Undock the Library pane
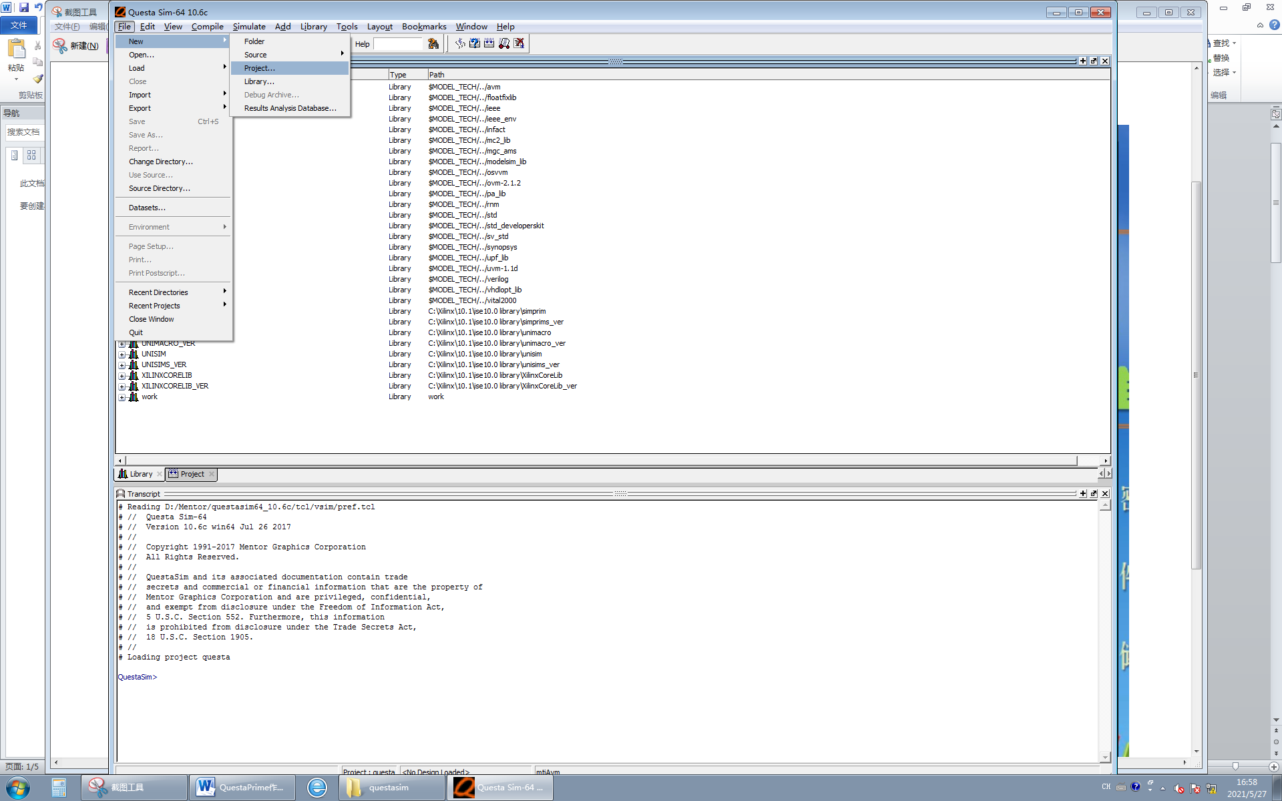Viewport: 1282px width, 801px height. click(x=1094, y=61)
